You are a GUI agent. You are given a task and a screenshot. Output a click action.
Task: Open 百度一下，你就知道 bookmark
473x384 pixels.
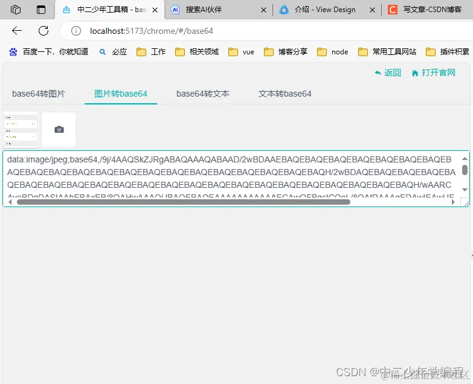(48, 52)
